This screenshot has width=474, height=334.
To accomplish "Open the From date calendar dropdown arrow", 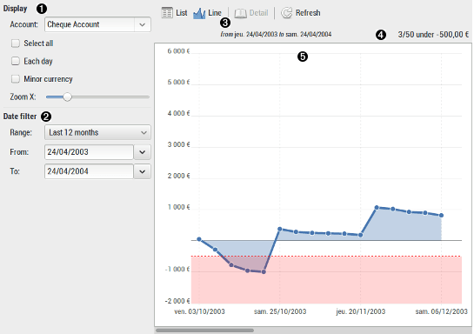I will [x=143, y=152].
